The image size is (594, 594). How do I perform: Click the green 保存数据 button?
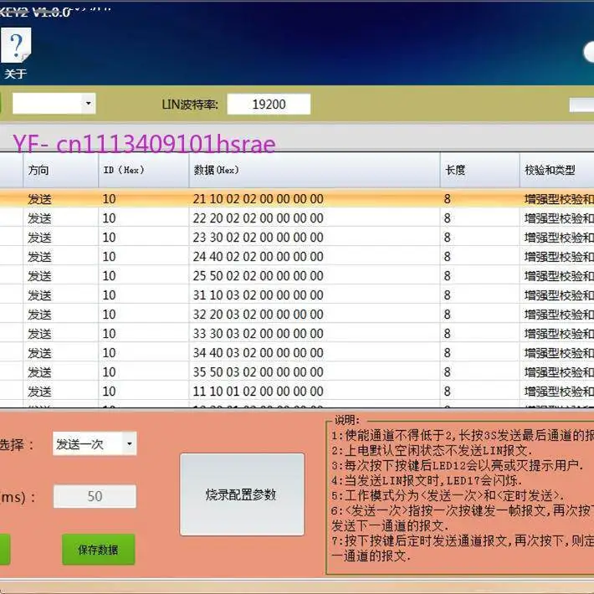click(98, 550)
